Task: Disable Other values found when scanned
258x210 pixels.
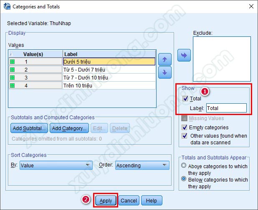Action: [185, 136]
